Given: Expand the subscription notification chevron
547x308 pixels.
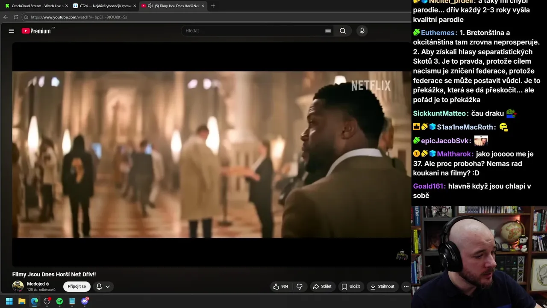Looking at the screenshot, I should (108, 287).
